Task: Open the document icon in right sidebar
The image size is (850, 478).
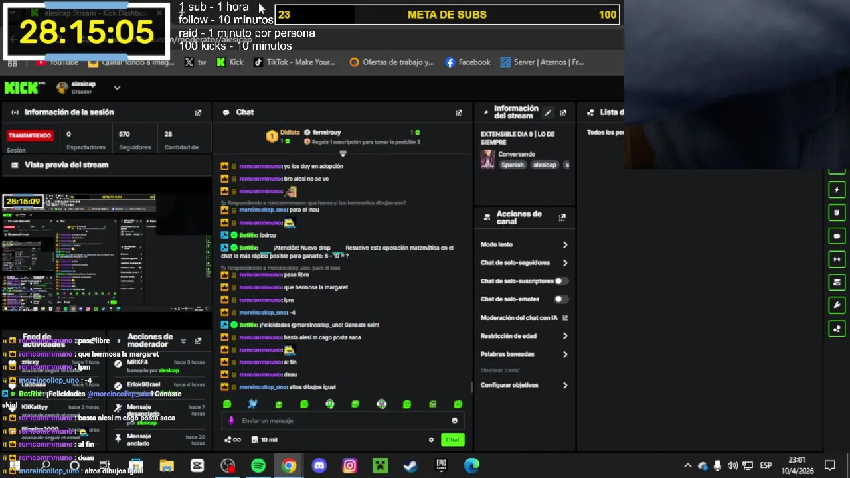Action: (x=837, y=212)
